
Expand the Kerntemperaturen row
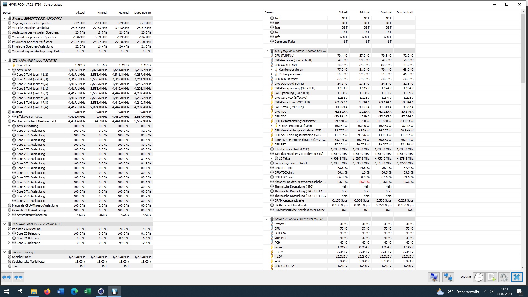coord(271,70)
